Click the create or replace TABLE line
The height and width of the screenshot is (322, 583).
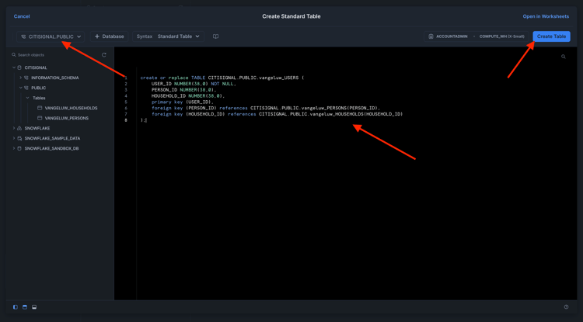pos(222,78)
